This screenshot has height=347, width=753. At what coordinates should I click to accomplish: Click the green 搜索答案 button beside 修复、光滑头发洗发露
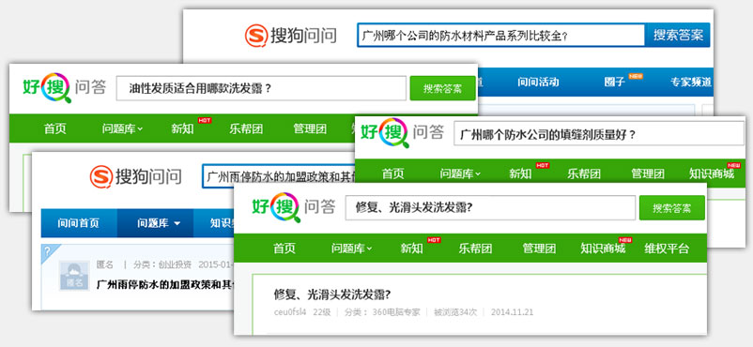click(x=672, y=208)
